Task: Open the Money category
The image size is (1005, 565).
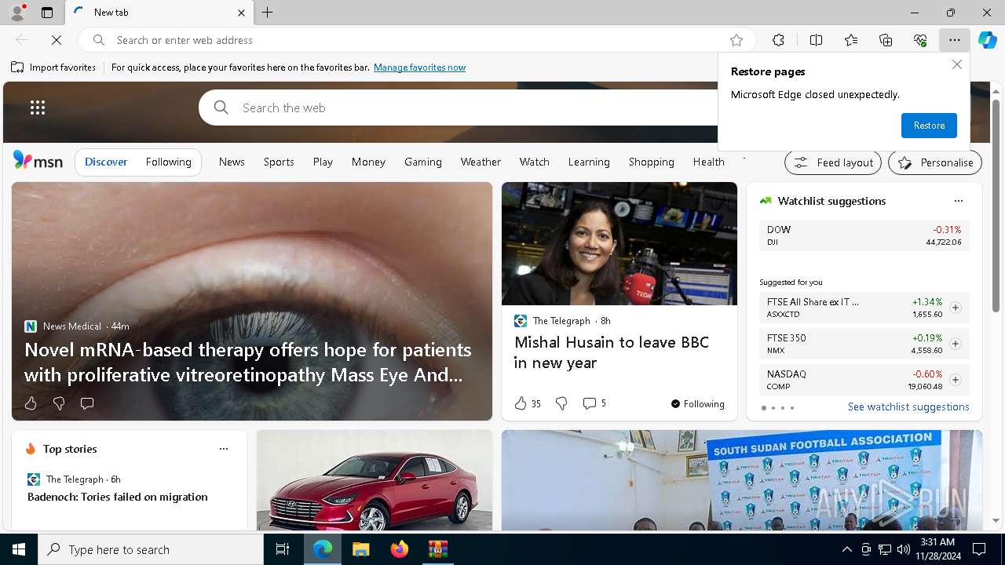Action: click(368, 162)
